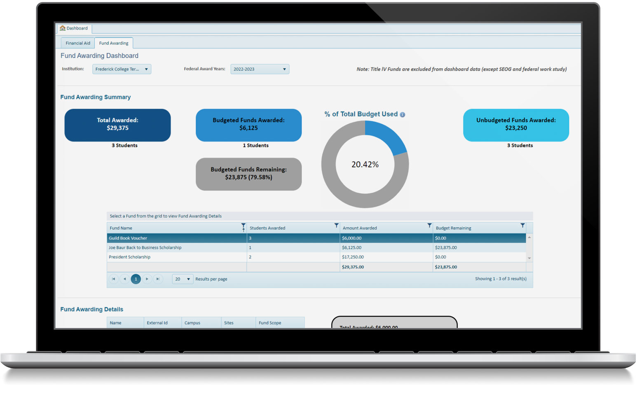Image resolution: width=637 pixels, height=397 pixels.
Task: Open the filter on the Students Awarded column
Action: [336, 226]
